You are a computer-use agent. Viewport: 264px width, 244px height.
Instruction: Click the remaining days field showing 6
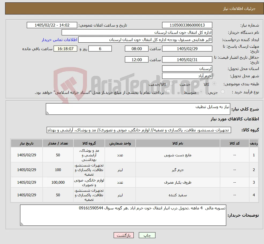(100, 49)
